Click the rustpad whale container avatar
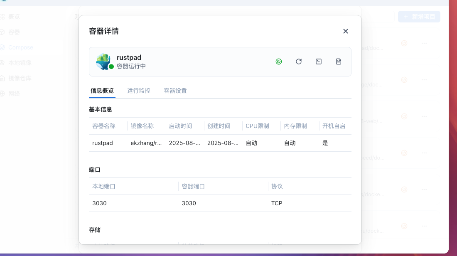457x256 pixels. [103, 62]
